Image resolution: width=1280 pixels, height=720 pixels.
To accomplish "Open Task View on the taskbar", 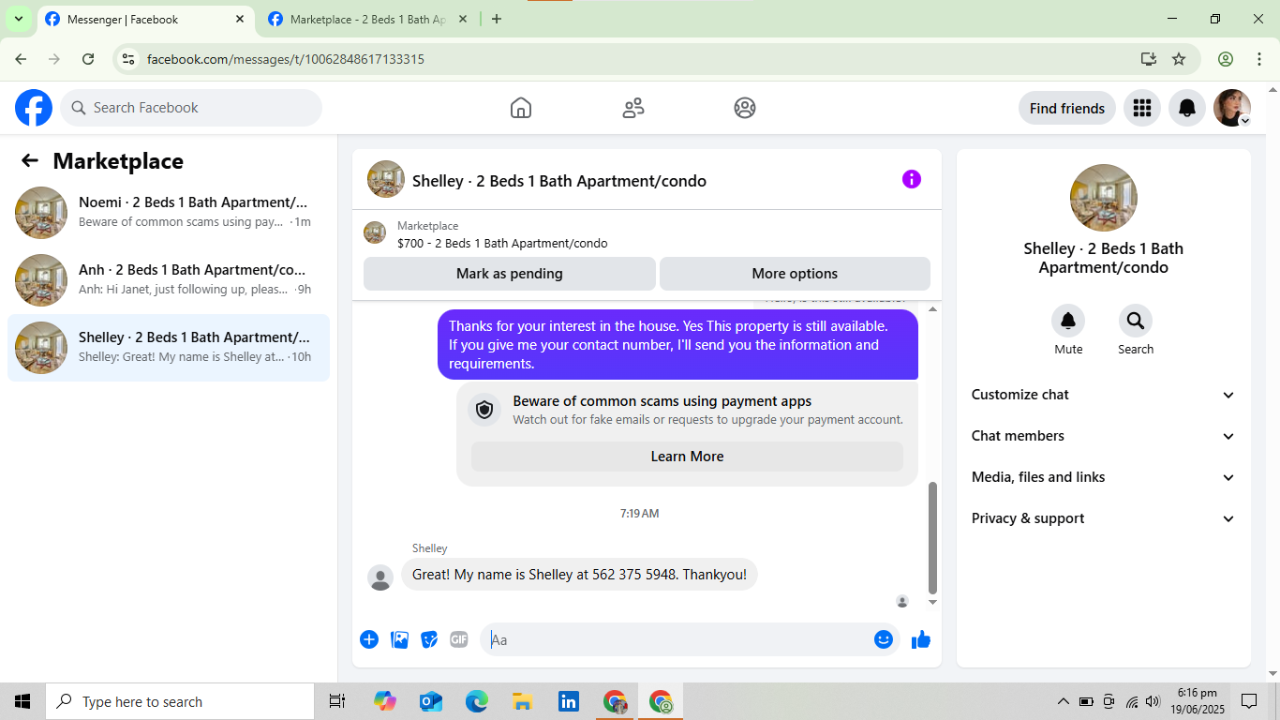I will [x=337, y=701].
